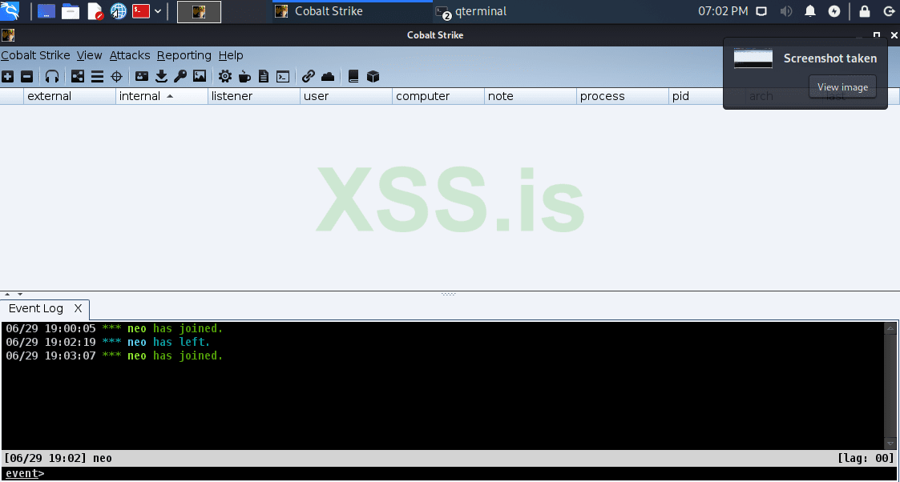The height and width of the screenshot is (482, 900).
Task: Switch to session table view icon
Action: [x=97, y=77]
